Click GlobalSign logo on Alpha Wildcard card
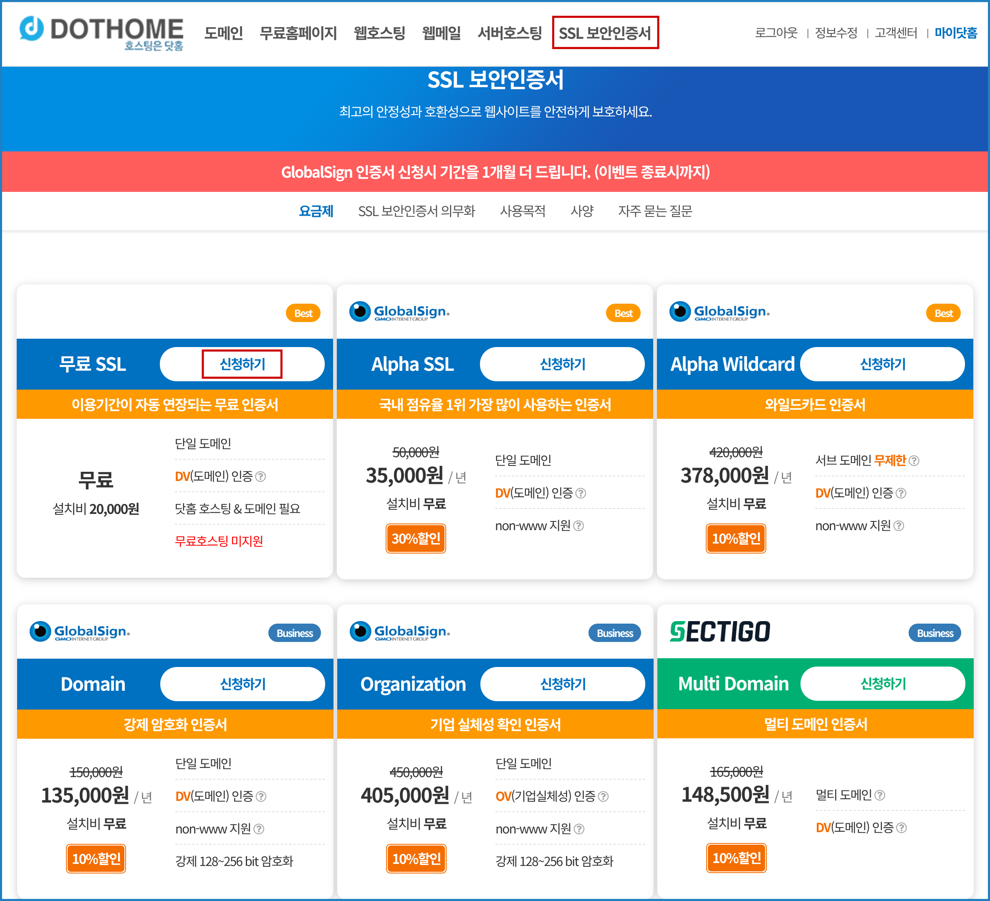Image resolution: width=990 pixels, height=901 pixels. point(720,312)
